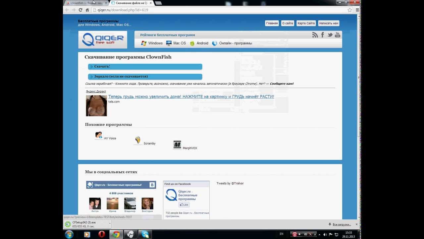
Task: Open the media player taskbar icon
Action: click(87, 234)
